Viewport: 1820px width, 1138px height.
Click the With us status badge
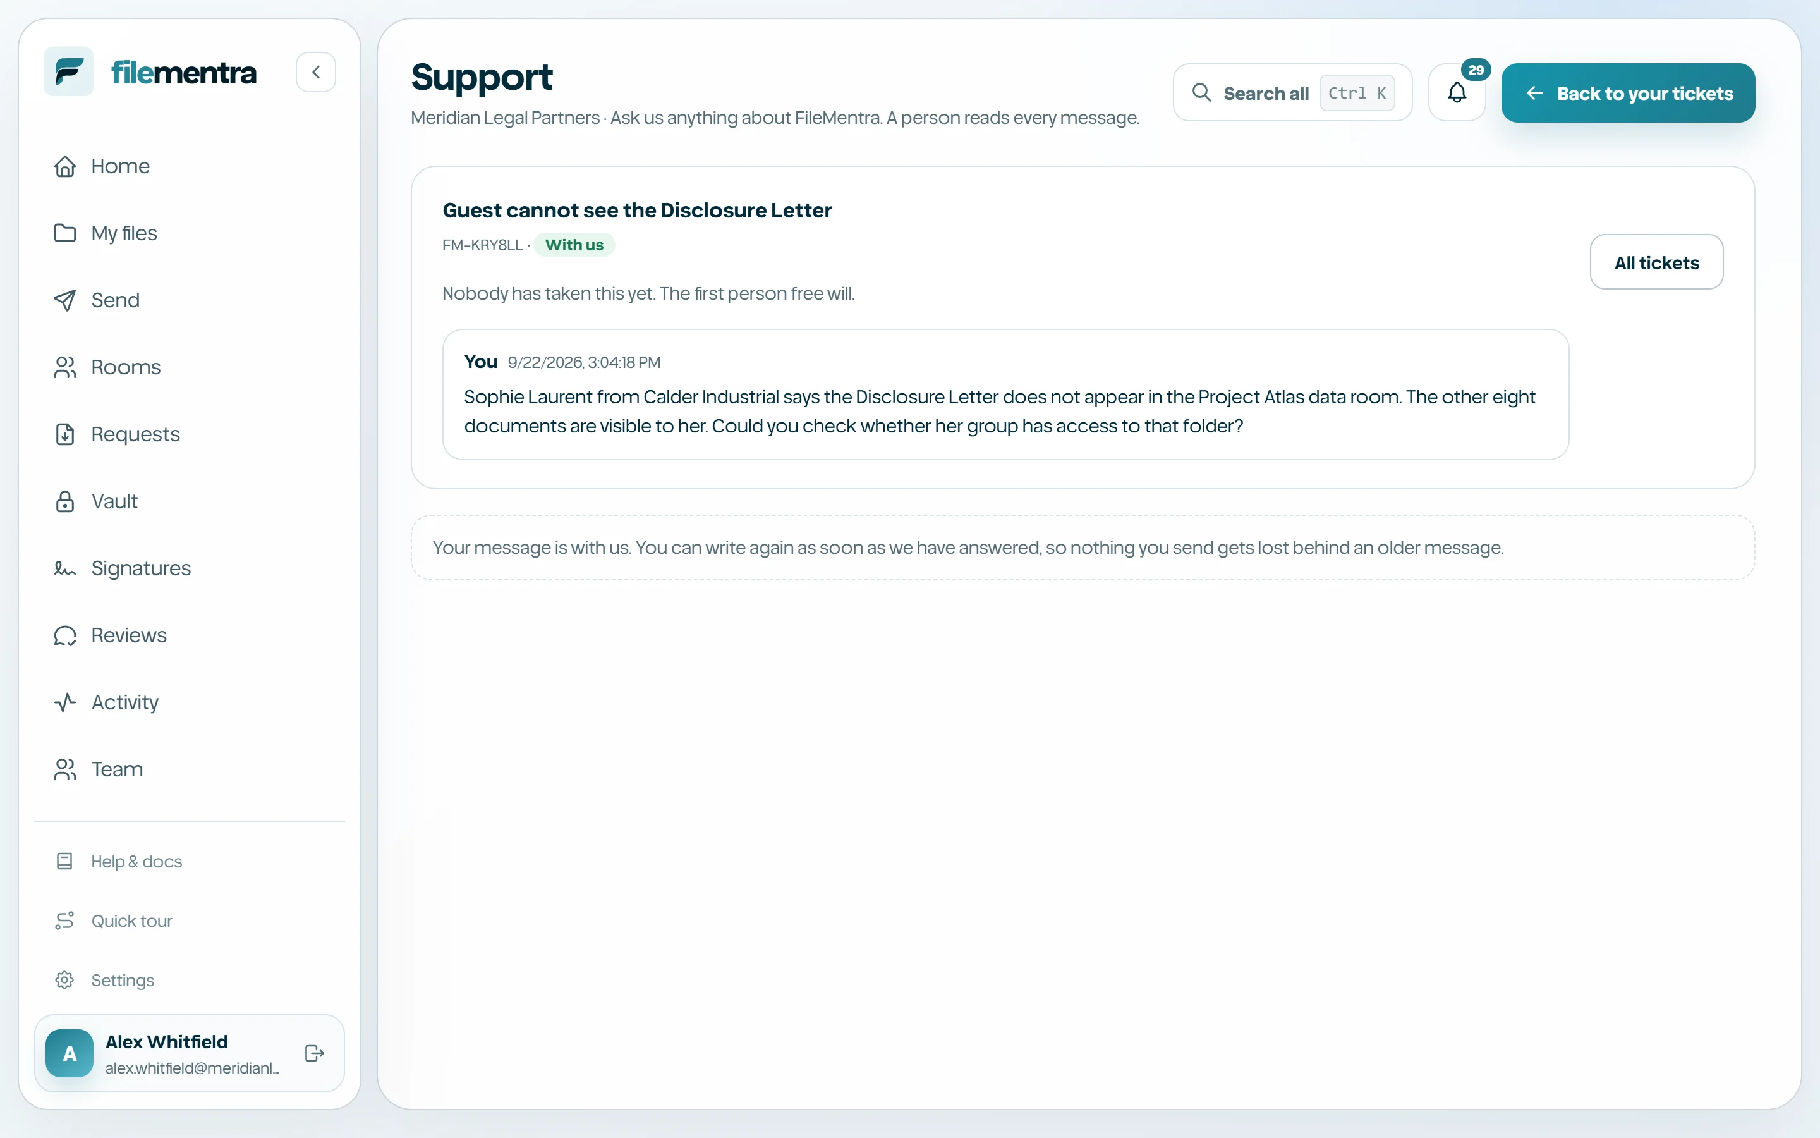[574, 245]
